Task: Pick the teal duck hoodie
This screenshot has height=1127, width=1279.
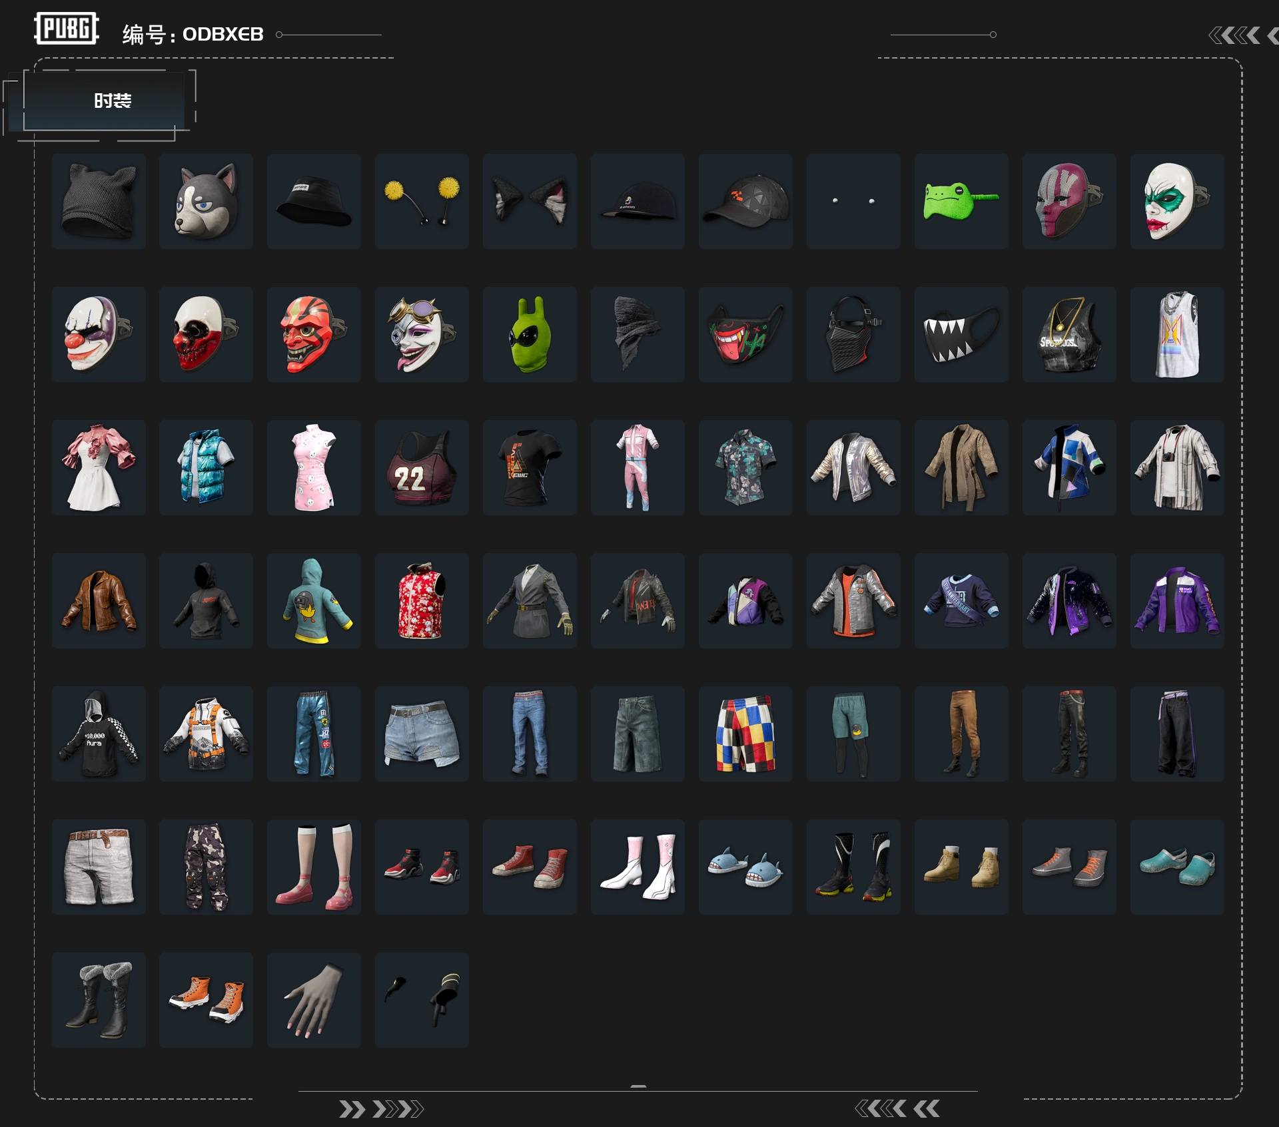Action: [x=314, y=600]
